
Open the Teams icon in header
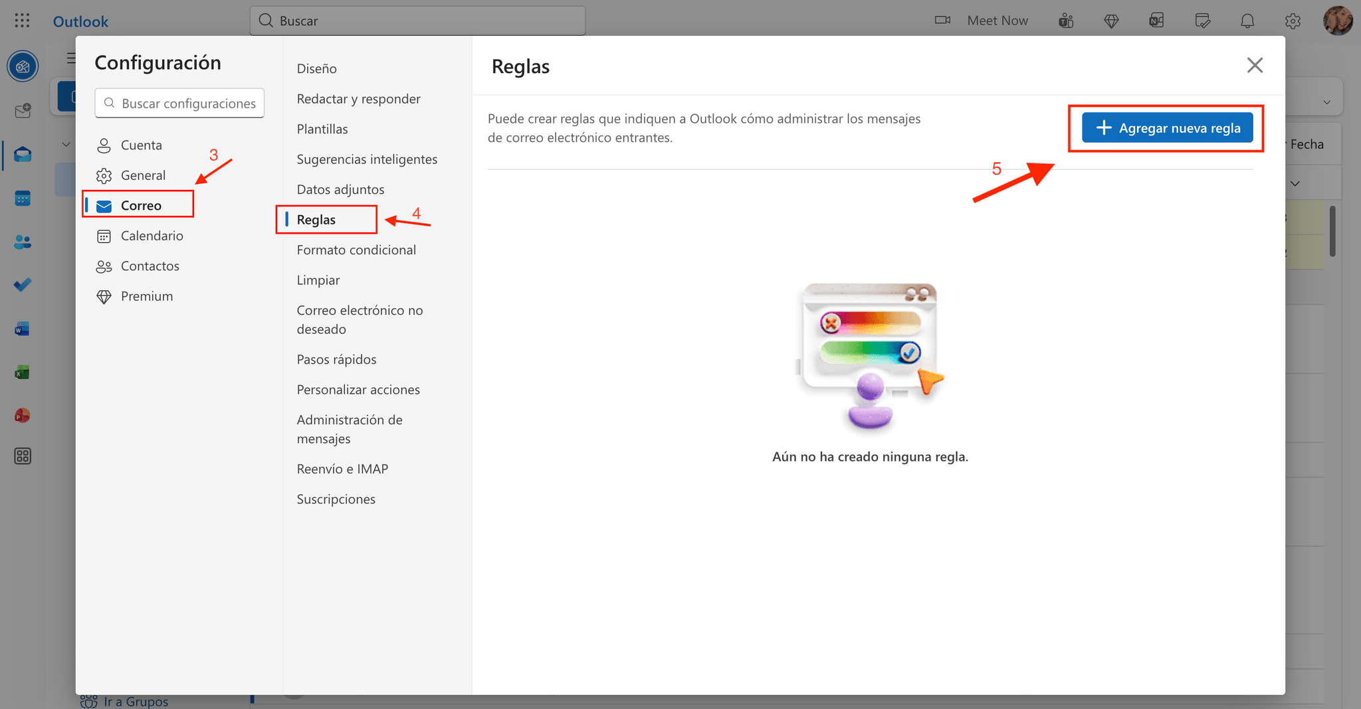1066,21
